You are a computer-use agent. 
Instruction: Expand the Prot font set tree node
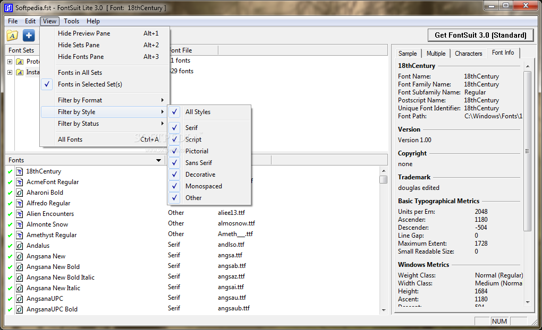tap(10, 62)
